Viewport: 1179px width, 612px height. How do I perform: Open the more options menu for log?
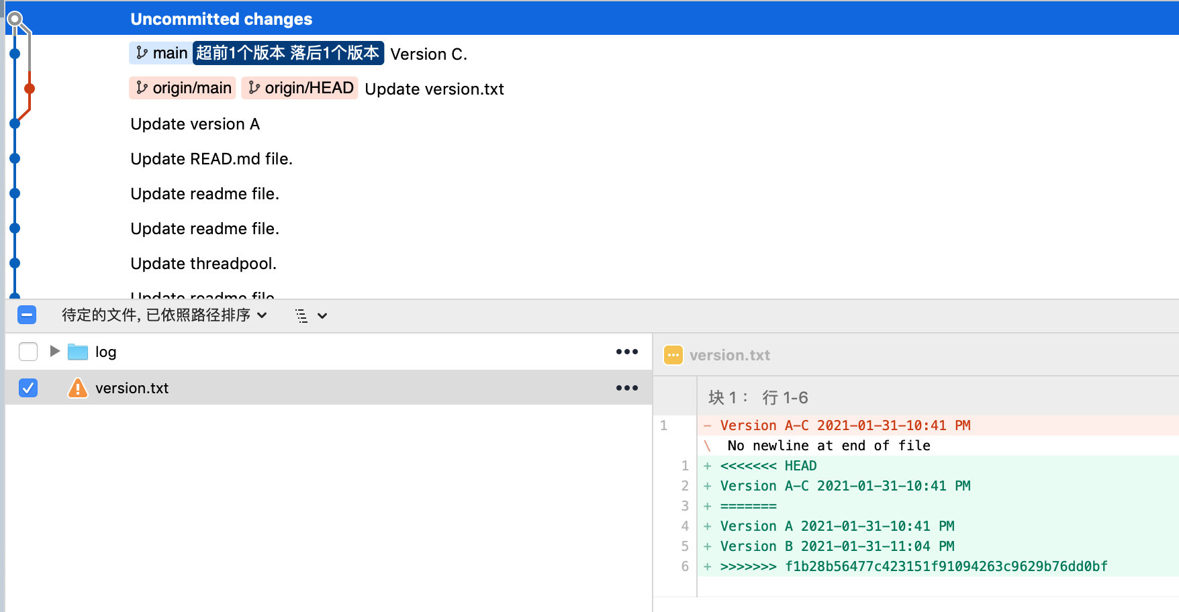coord(627,352)
